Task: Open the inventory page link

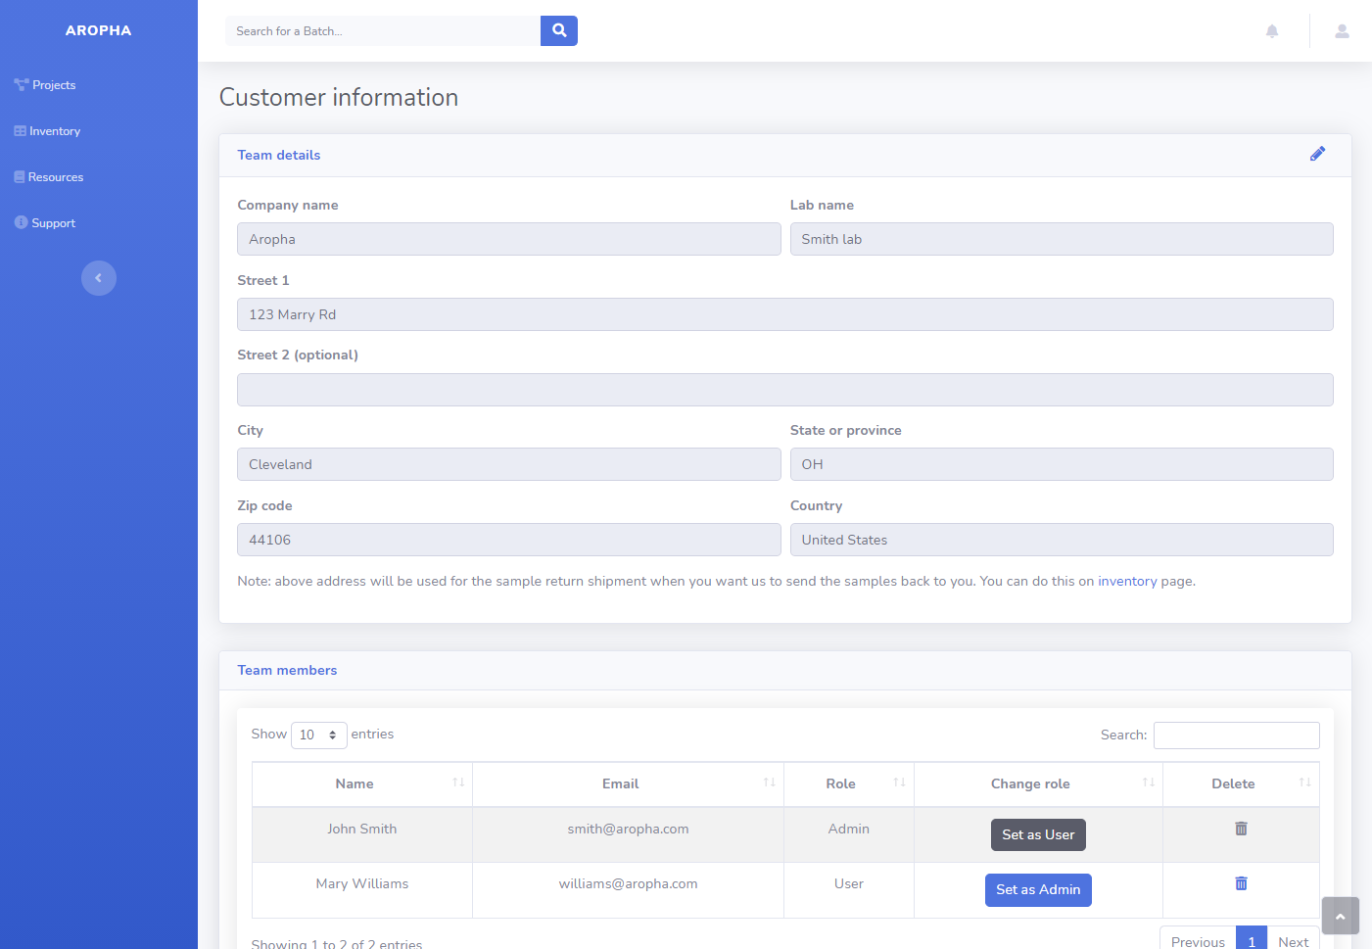Action: [1127, 581]
